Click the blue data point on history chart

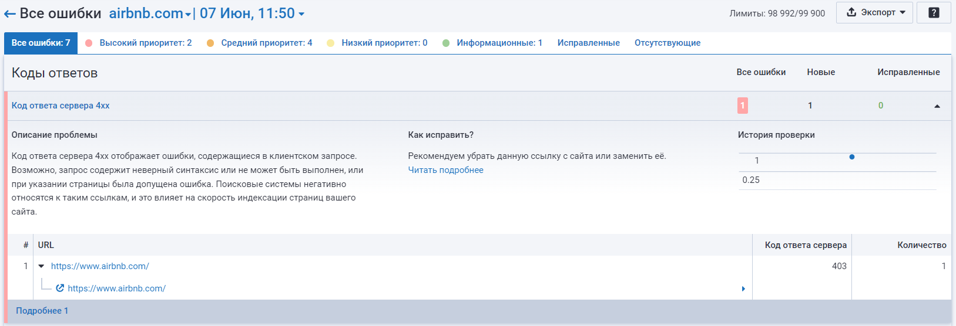click(x=852, y=157)
